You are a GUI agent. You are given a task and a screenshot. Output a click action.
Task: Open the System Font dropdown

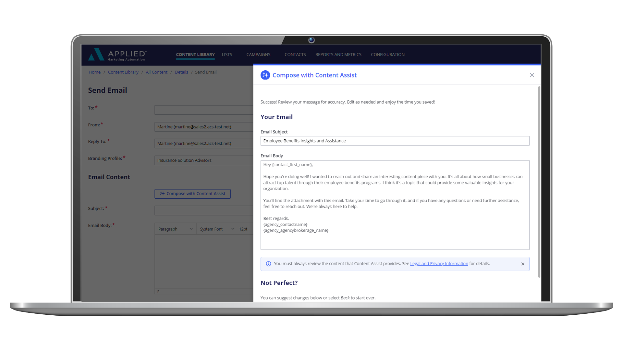tap(217, 229)
